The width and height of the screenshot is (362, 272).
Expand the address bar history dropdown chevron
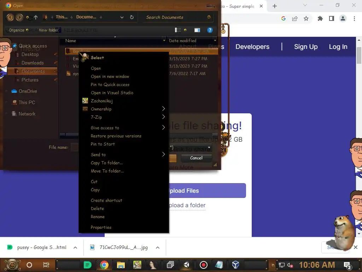(122, 17)
